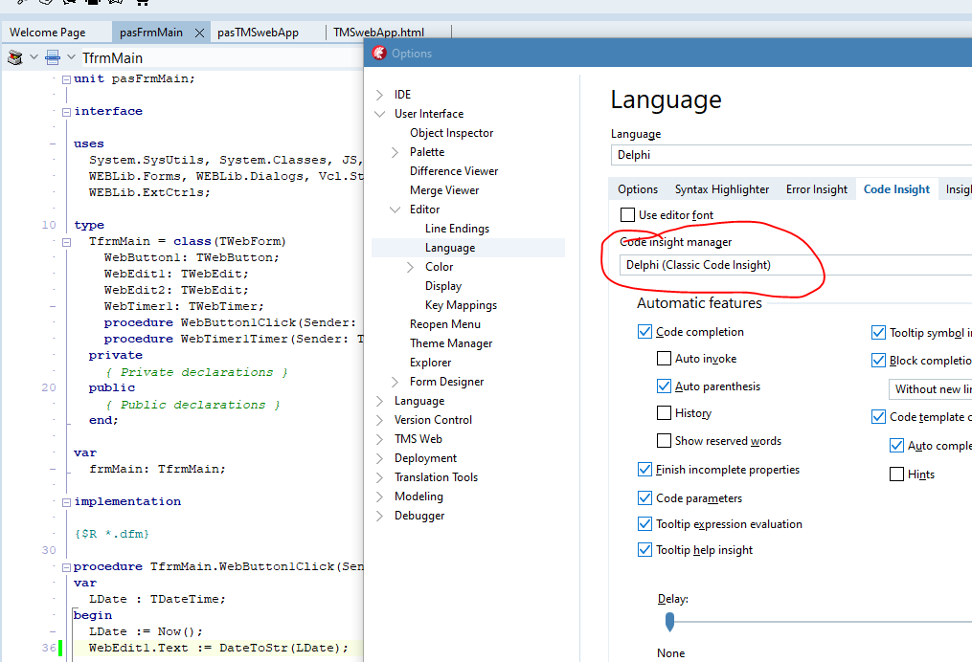Collapse the implementation section fold marker
The height and width of the screenshot is (662, 972).
click(x=66, y=502)
